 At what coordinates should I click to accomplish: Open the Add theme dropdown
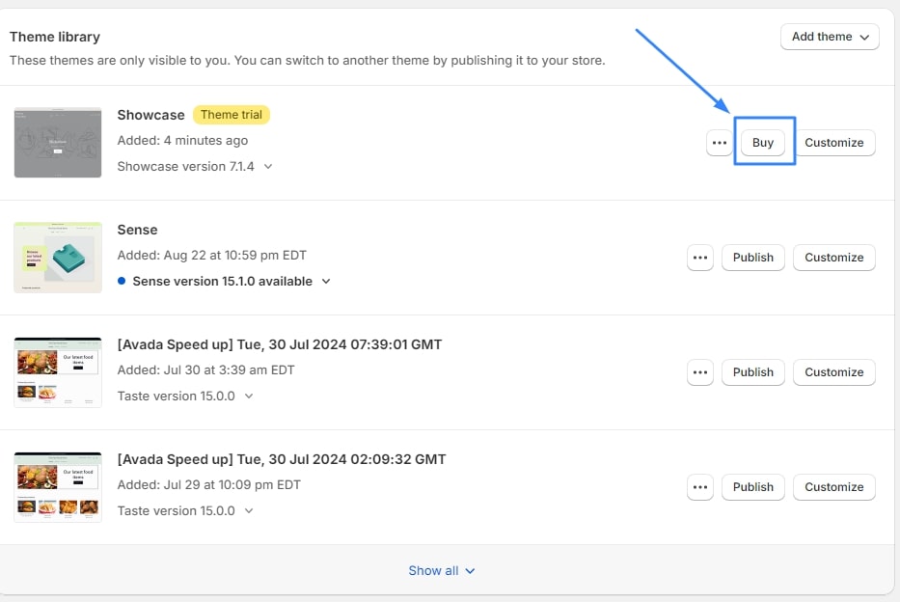[830, 37]
